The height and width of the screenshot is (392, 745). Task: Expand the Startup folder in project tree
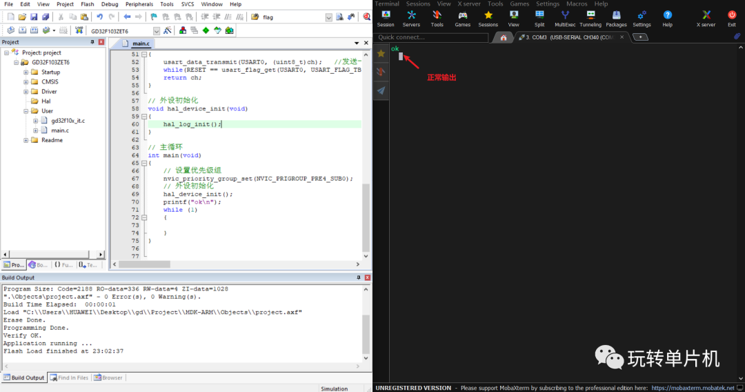click(x=26, y=72)
